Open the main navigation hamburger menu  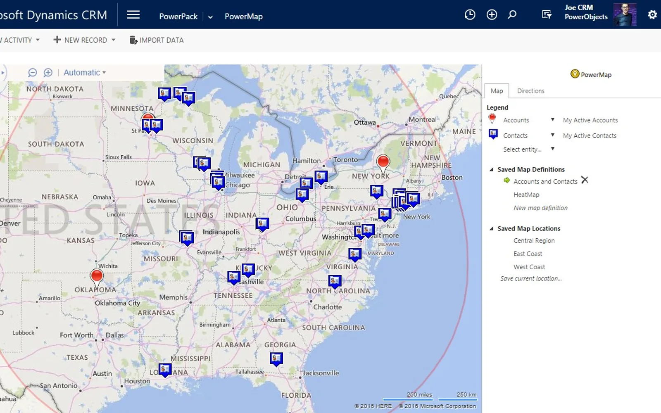click(x=133, y=15)
